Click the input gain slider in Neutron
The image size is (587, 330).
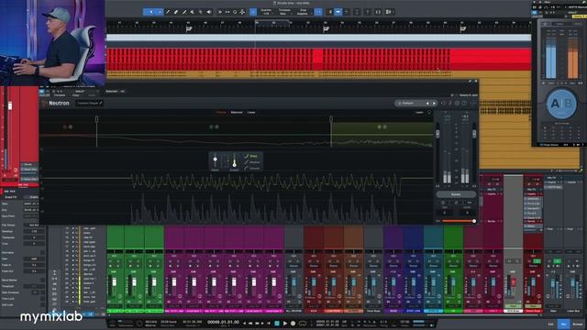pyautogui.click(x=437, y=134)
